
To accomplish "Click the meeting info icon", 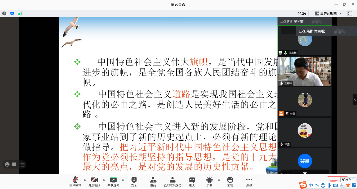I will 4,14.
